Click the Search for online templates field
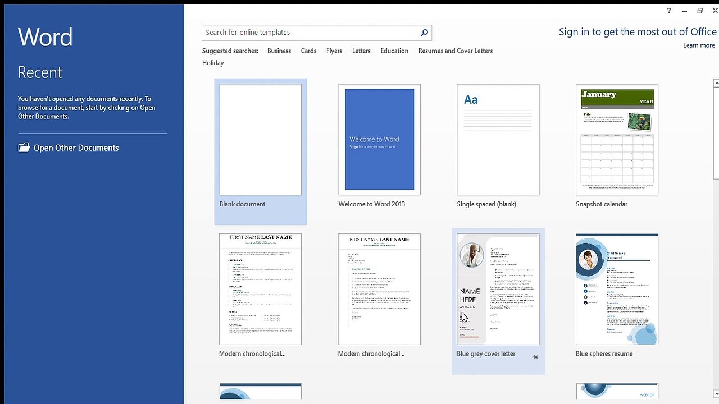This screenshot has height=404, width=719. coord(310,33)
